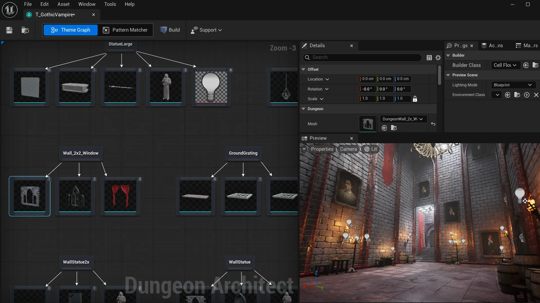Switch to Pattern Matcher mode
540x303 pixels.
pyautogui.click(x=125, y=30)
